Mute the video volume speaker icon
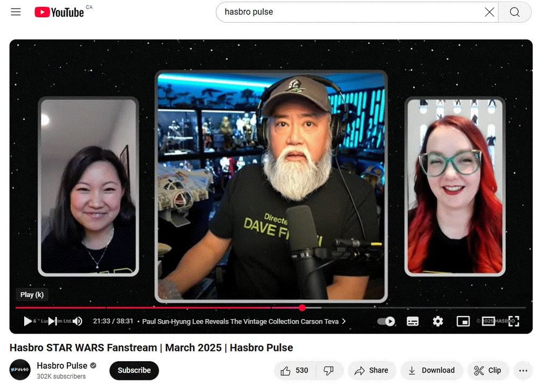The height and width of the screenshot is (387, 538). 77,321
